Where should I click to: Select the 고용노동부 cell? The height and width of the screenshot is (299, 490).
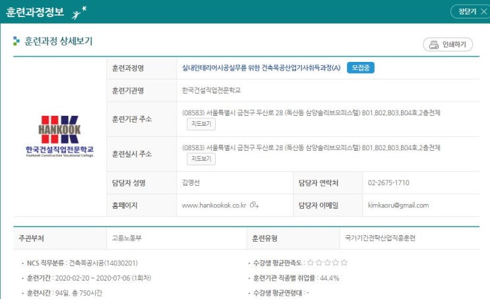tap(177, 238)
